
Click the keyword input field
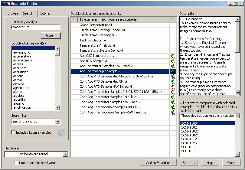(x=36, y=27)
